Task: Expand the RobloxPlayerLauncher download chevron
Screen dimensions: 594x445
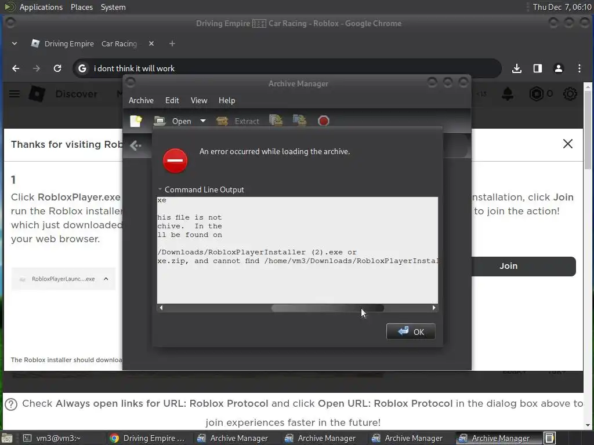Action: 106,279
